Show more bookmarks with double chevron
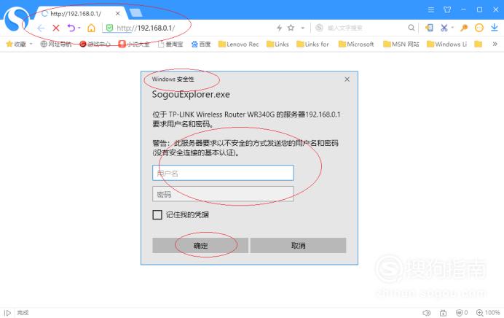Viewport: 504px width, 318px height. [495, 44]
